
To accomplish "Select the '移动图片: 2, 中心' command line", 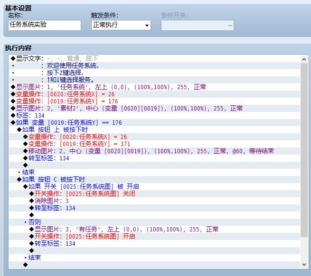I will point(154,151).
